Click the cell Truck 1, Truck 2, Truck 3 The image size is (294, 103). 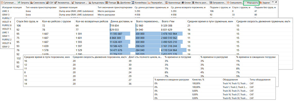(235, 87)
